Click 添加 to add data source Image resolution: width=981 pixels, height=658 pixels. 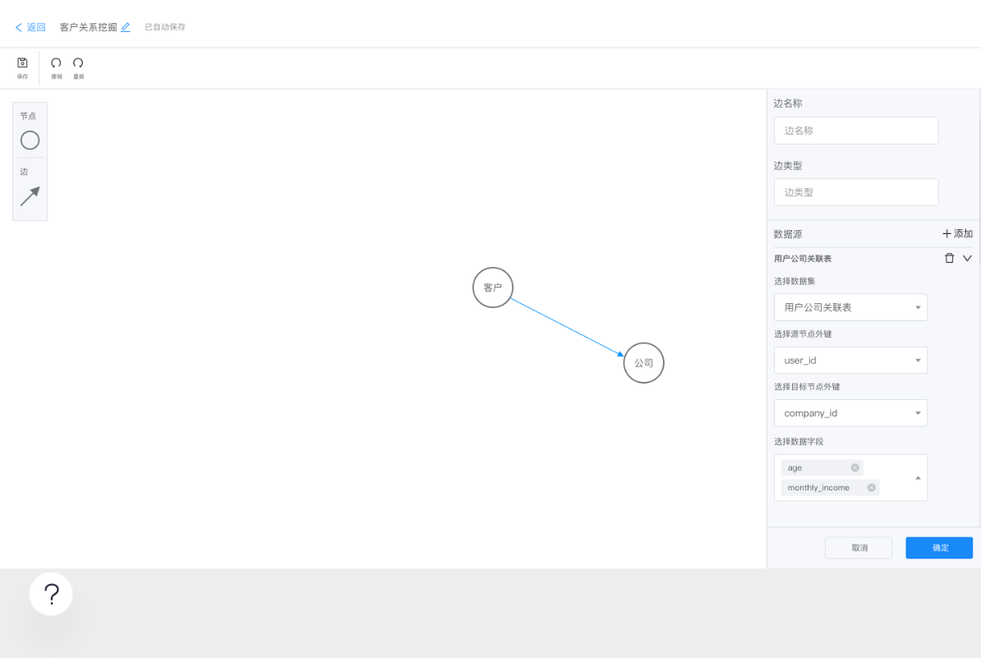[x=957, y=234]
